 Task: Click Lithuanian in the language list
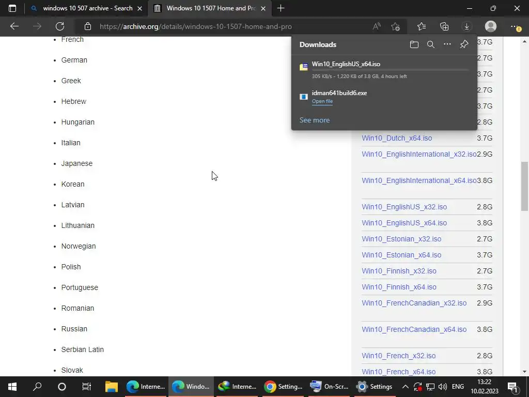click(x=78, y=225)
